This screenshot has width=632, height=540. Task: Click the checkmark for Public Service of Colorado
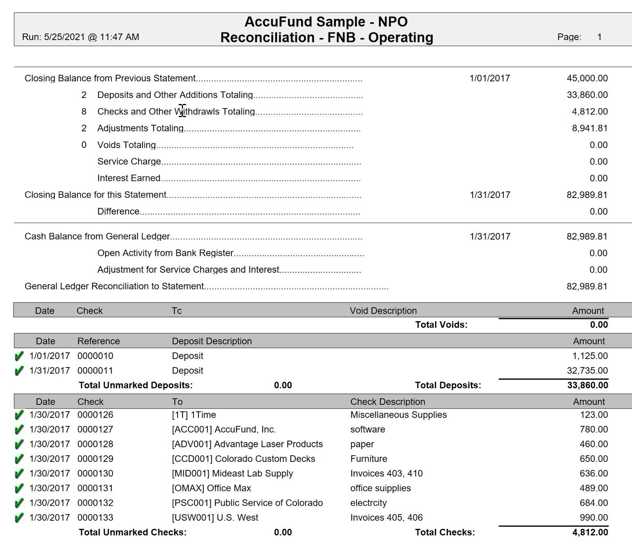(19, 503)
